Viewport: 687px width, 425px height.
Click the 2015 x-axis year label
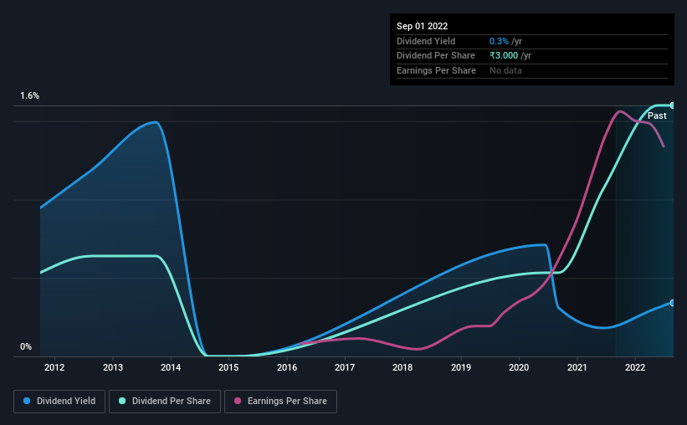click(x=228, y=367)
